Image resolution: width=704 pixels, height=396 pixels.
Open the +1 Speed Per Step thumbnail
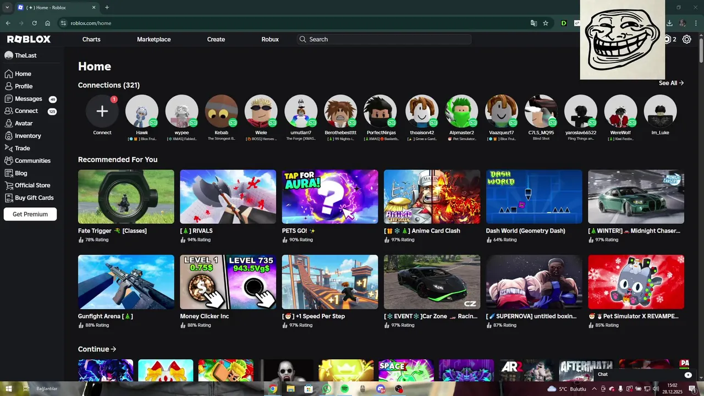click(330, 282)
